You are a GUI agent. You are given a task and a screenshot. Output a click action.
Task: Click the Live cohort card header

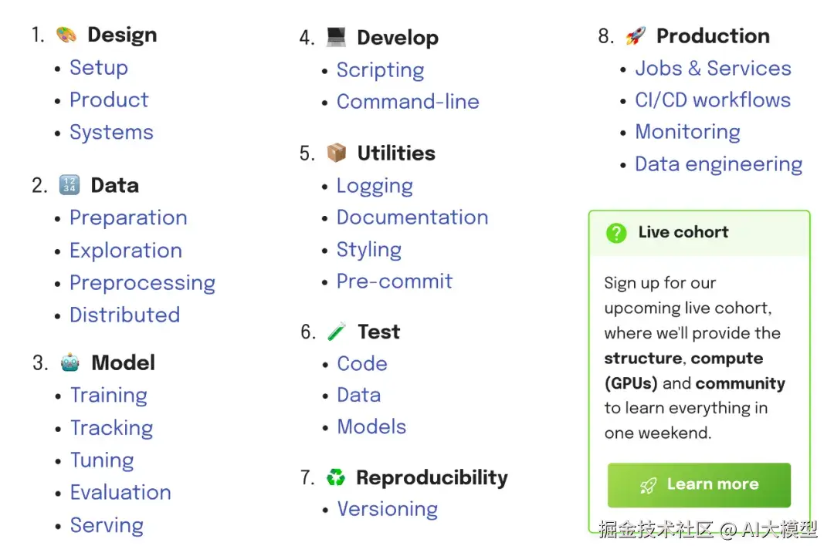(699, 233)
